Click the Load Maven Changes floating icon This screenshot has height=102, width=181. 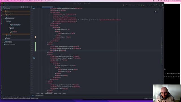tap(155, 12)
